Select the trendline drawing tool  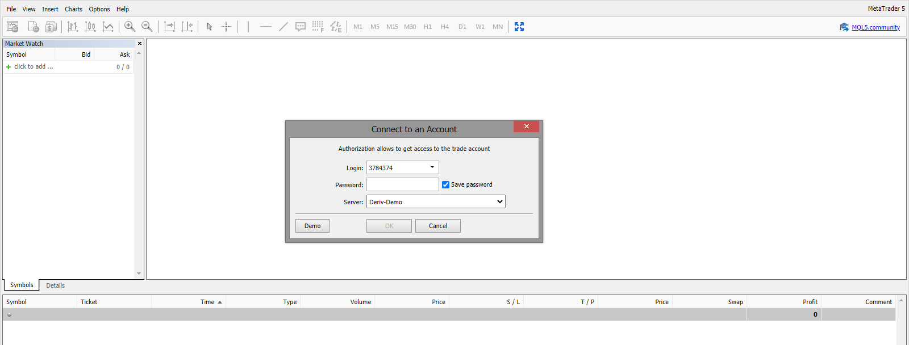tap(283, 27)
